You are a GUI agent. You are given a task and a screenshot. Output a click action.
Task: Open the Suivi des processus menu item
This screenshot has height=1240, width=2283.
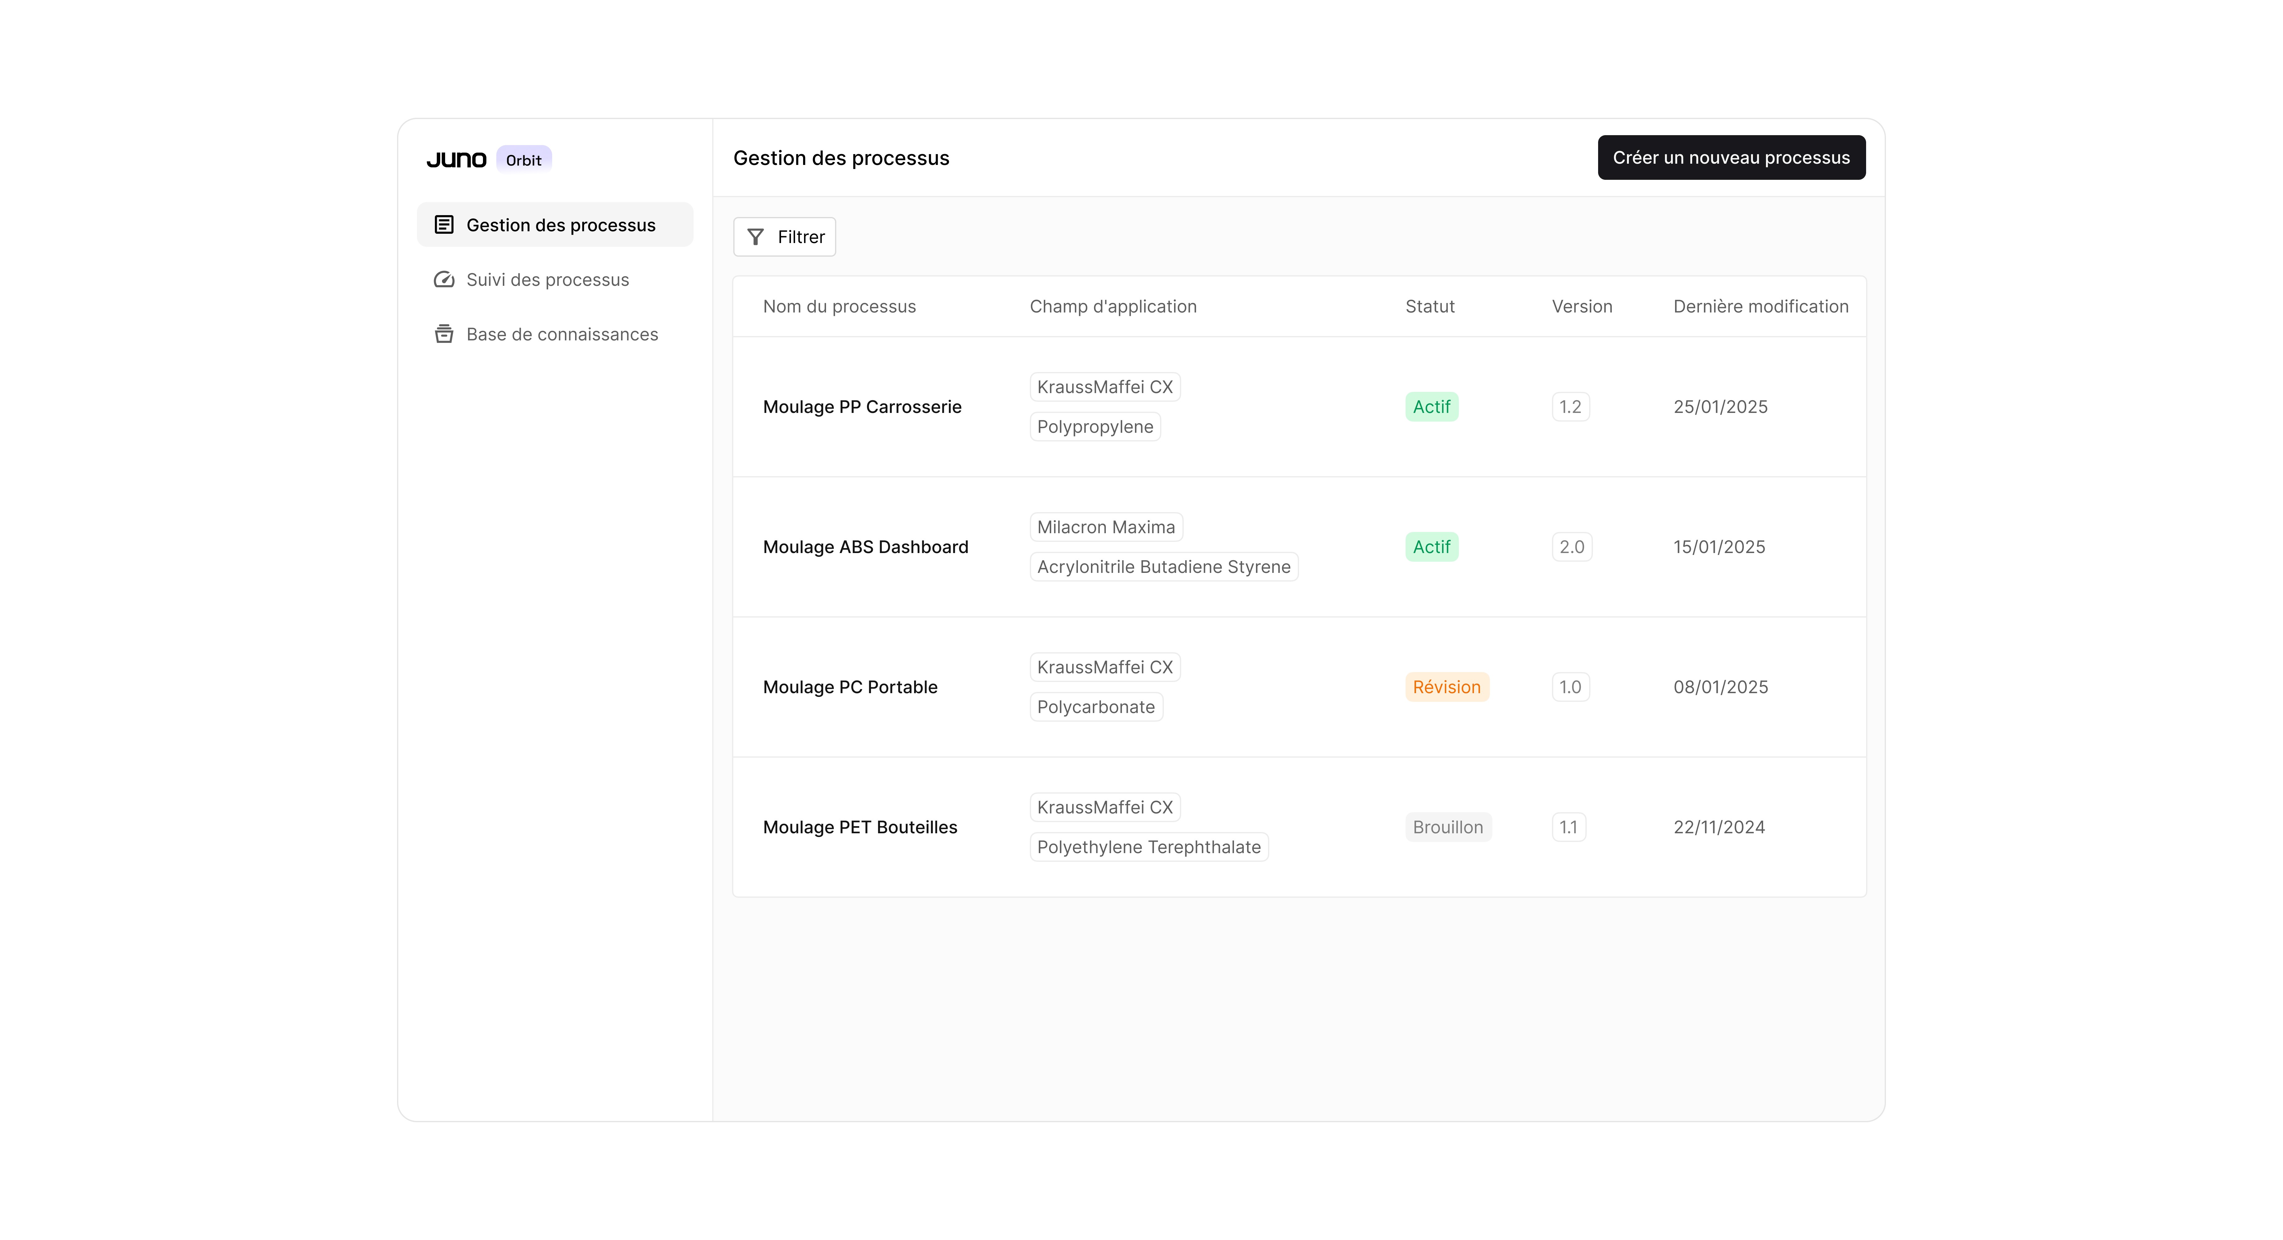548,280
